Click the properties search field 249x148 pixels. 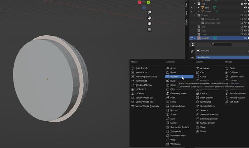[x=221, y=45]
